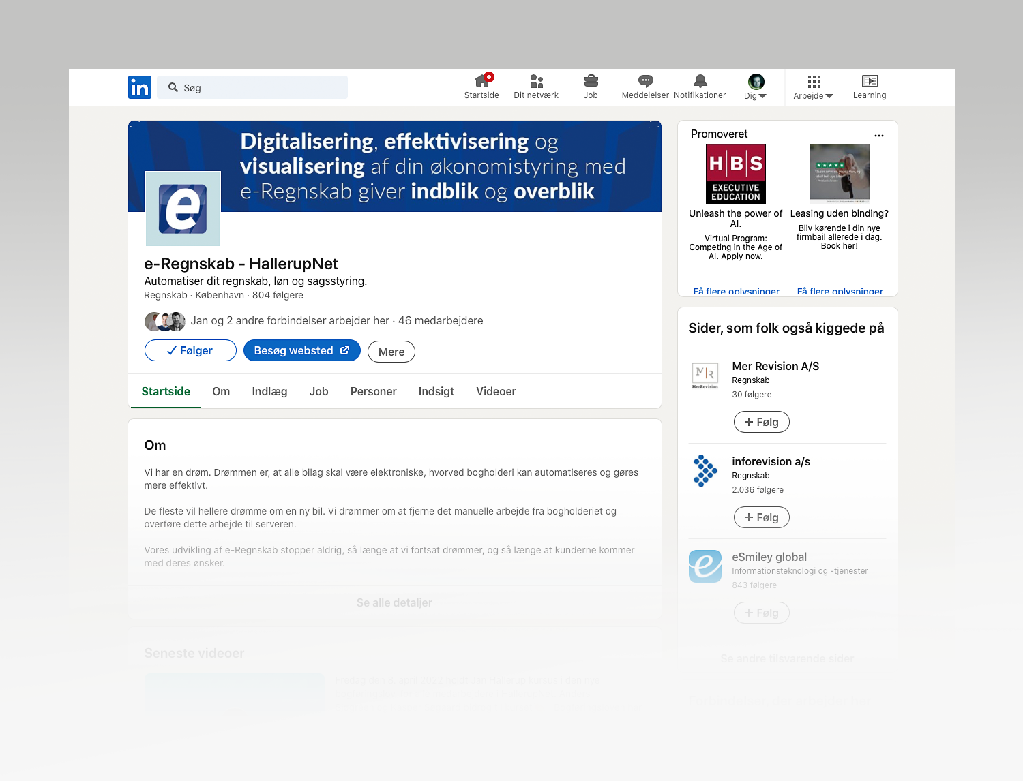Click inforevision a/s logo

[705, 471]
